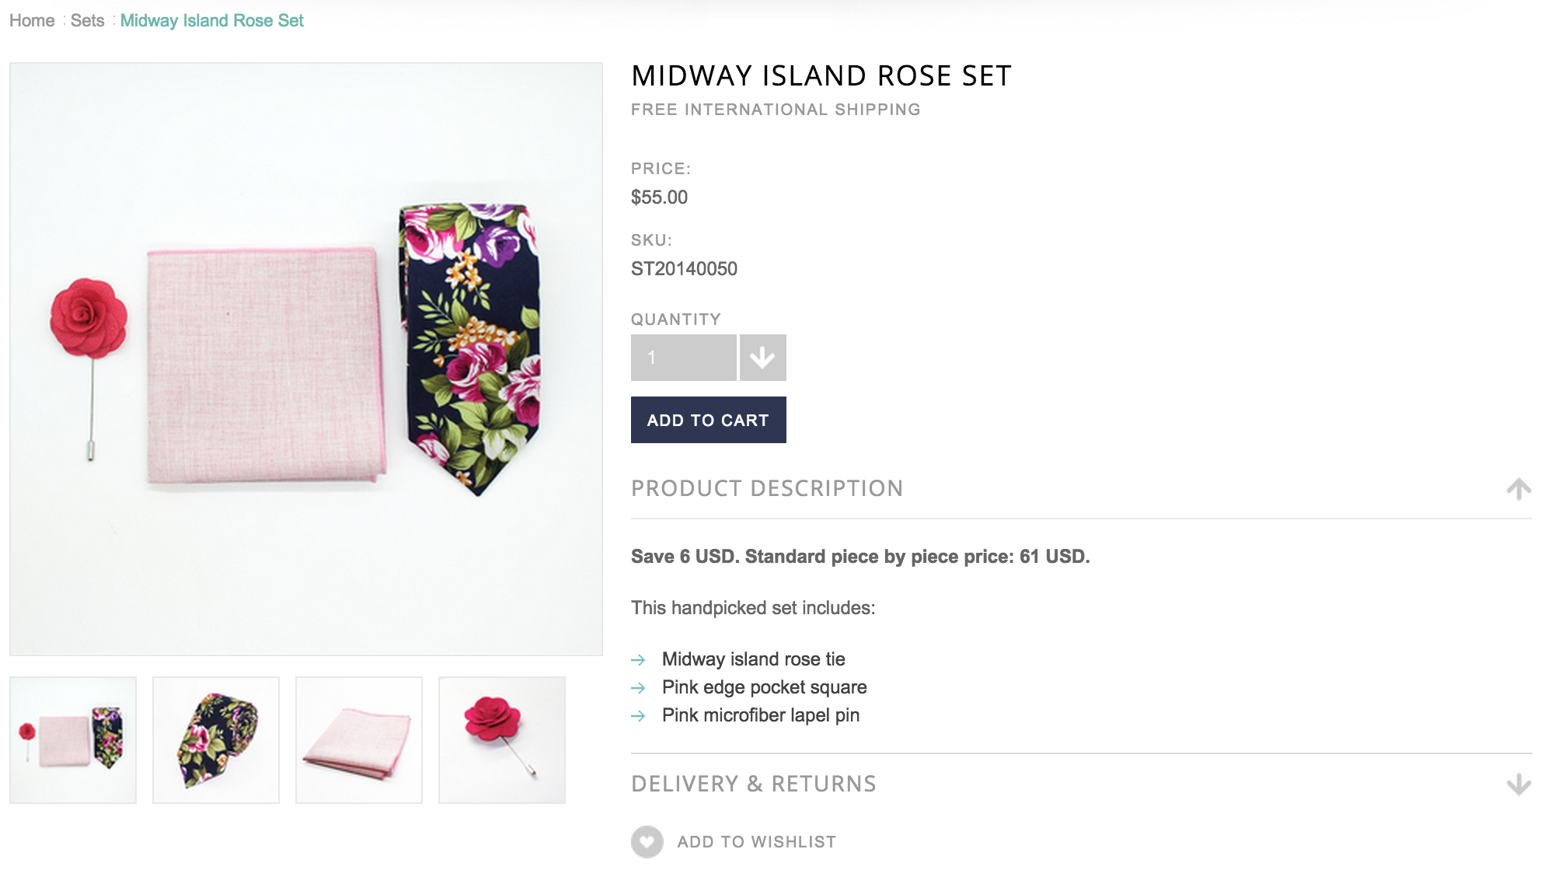Open the quantity dropdown arrow
1548x891 pixels.
(762, 358)
